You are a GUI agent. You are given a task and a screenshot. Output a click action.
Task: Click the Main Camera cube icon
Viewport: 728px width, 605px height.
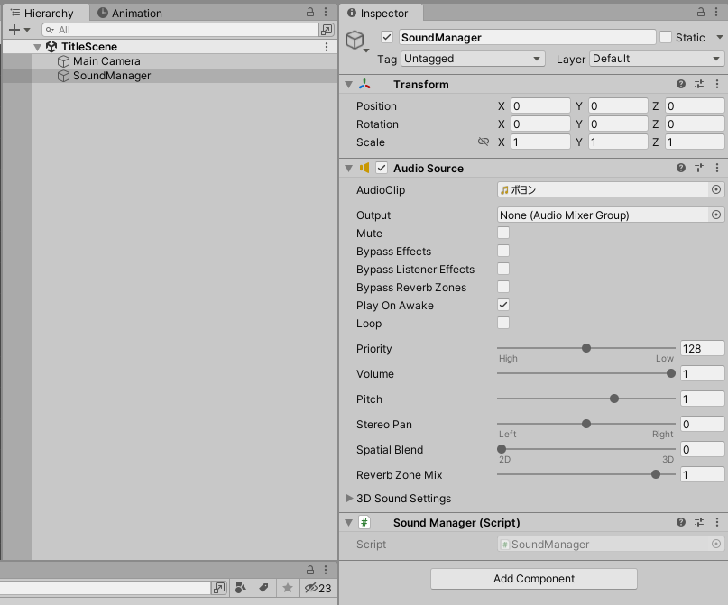pyautogui.click(x=63, y=61)
